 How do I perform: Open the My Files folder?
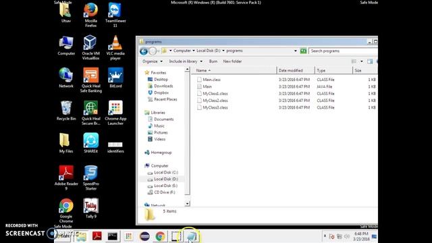click(66, 143)
